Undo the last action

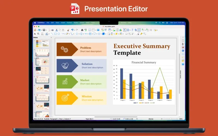click(x=72, y=30)
